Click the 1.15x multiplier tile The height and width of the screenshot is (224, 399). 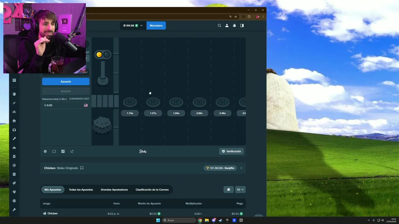[x=130, y=113]
